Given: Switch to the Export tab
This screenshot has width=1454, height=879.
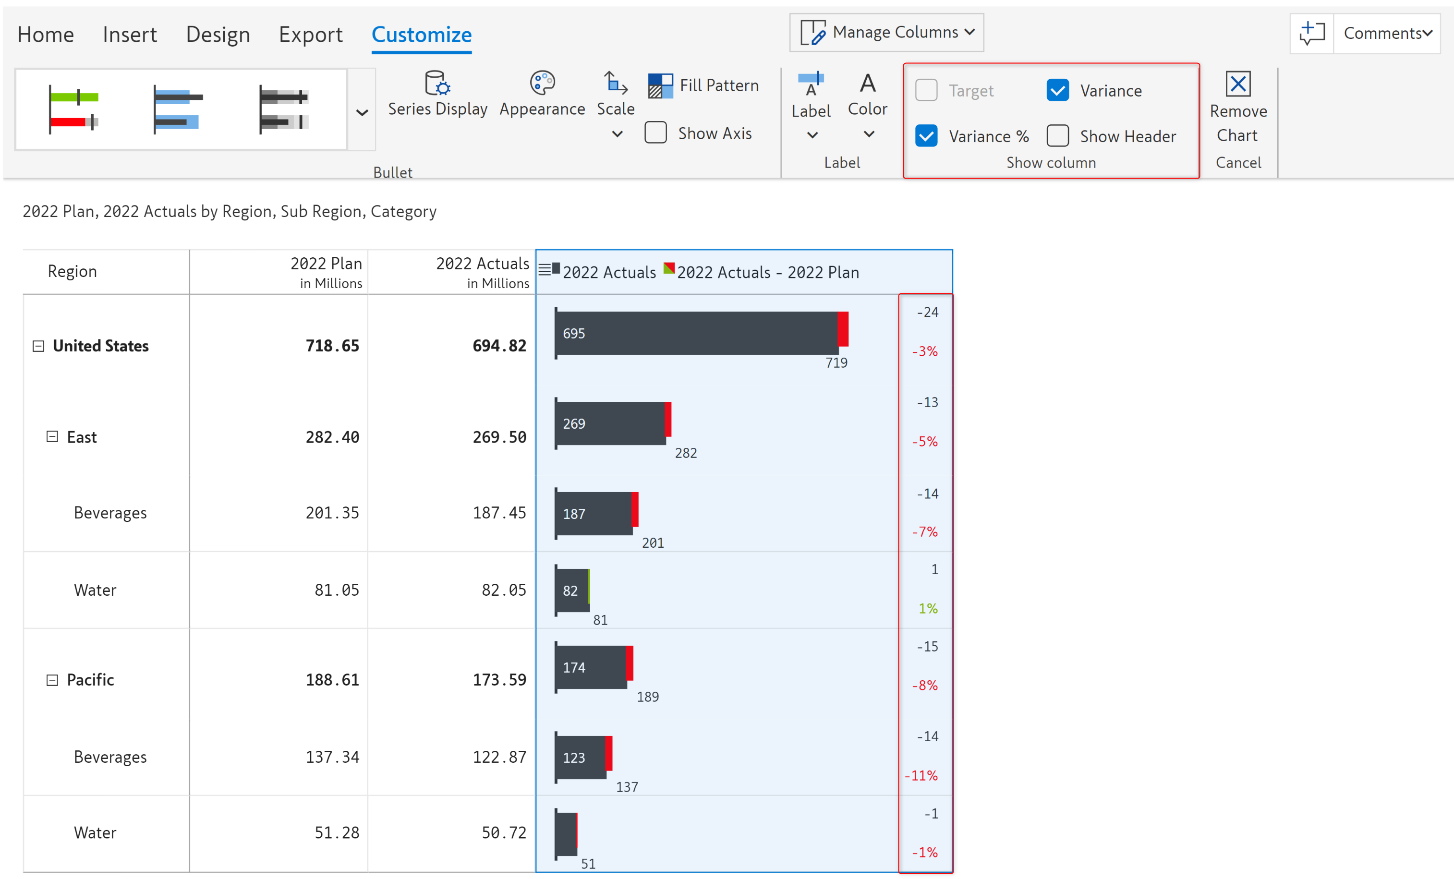Looking at the screenshot, I should tap(310, 34).
